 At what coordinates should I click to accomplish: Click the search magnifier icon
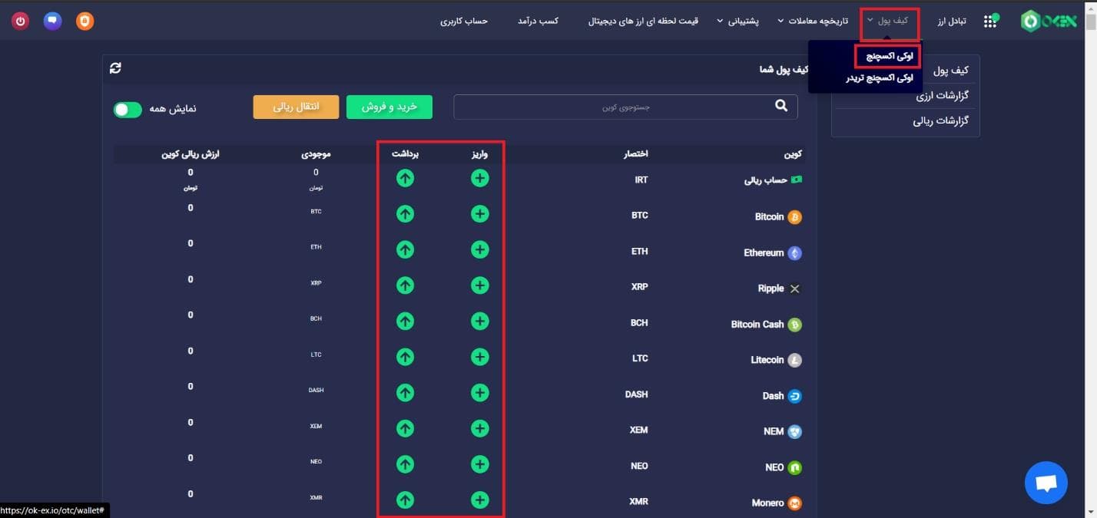[781, 106]
